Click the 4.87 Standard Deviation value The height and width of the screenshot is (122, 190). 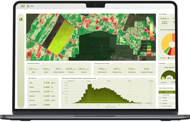(59, 69)
